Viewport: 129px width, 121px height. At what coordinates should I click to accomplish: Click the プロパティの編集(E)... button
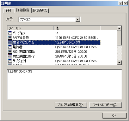71,105
